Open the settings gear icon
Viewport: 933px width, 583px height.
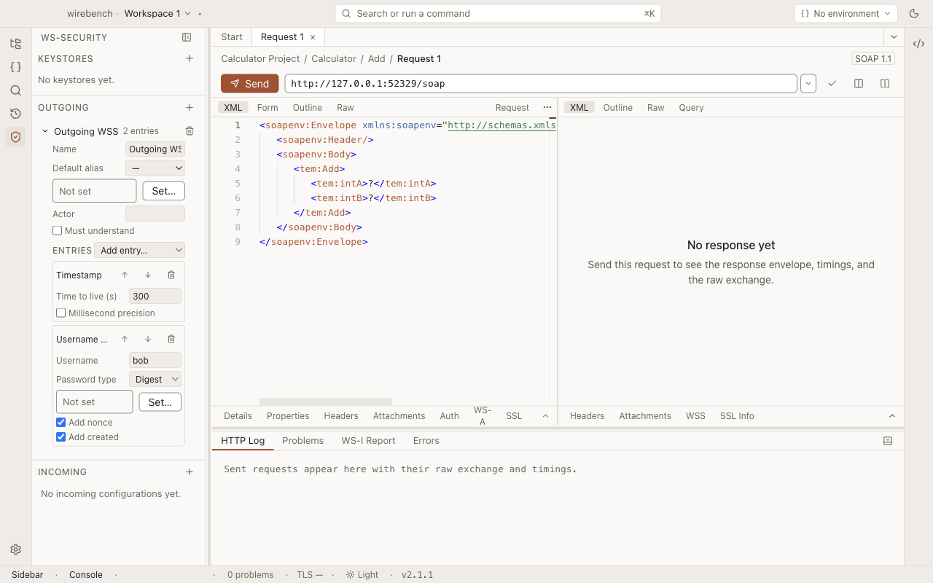15,549
